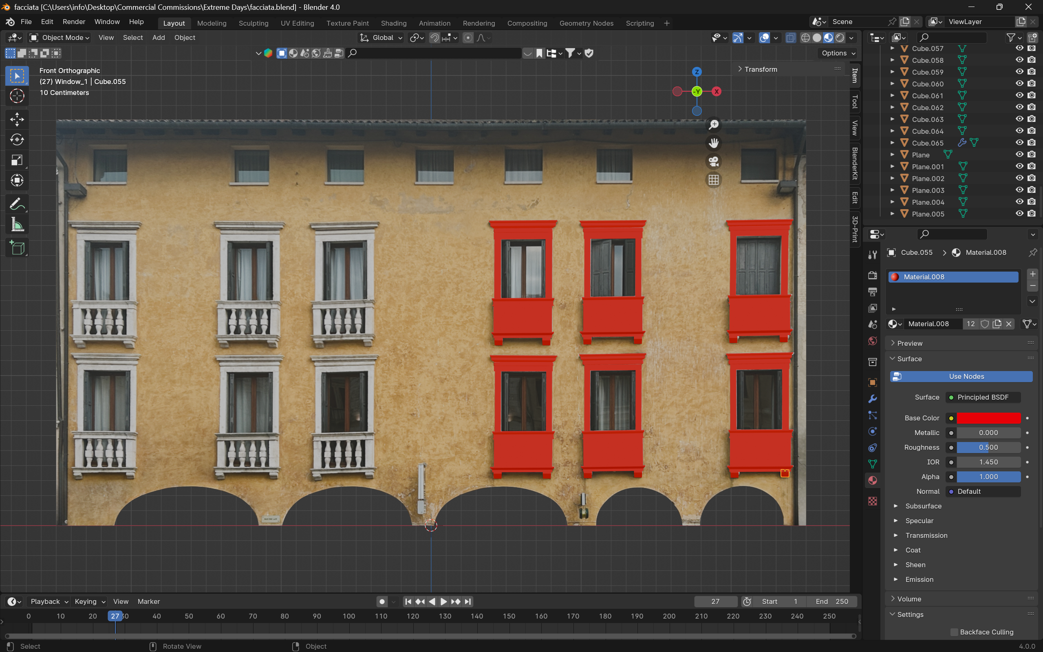Select the Measure tool

click(x=17, y=225)
